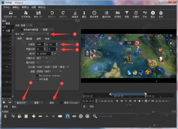Open the player grid dropdown arrow

(x=149, y=101)
